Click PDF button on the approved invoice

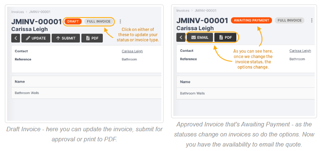click(226, 37)
